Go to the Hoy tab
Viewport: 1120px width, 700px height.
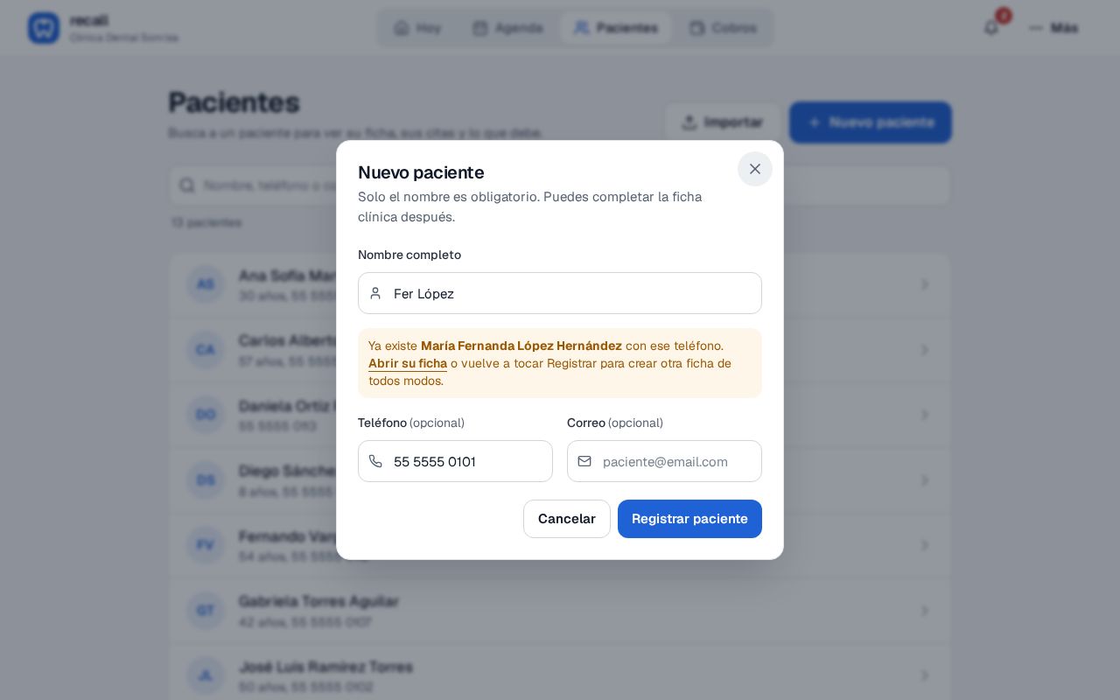[x=417, y=28]
